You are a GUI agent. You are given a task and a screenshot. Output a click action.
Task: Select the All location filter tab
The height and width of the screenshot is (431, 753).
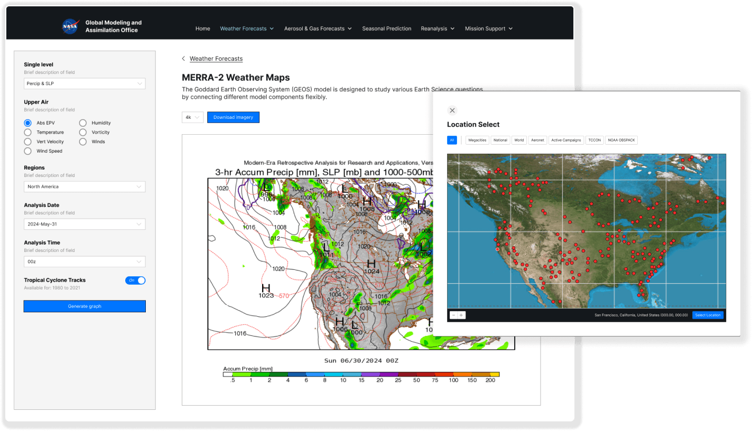(452, 140)
